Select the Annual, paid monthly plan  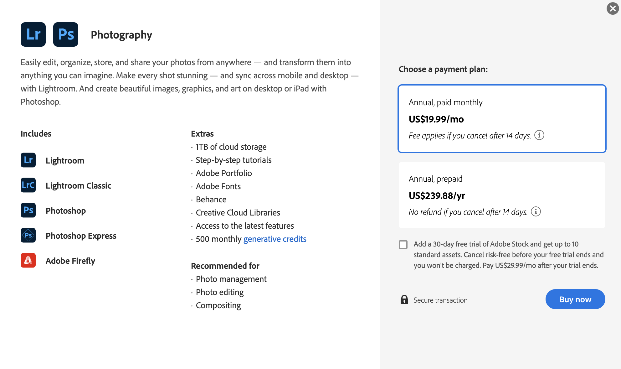tap(501, 119)
